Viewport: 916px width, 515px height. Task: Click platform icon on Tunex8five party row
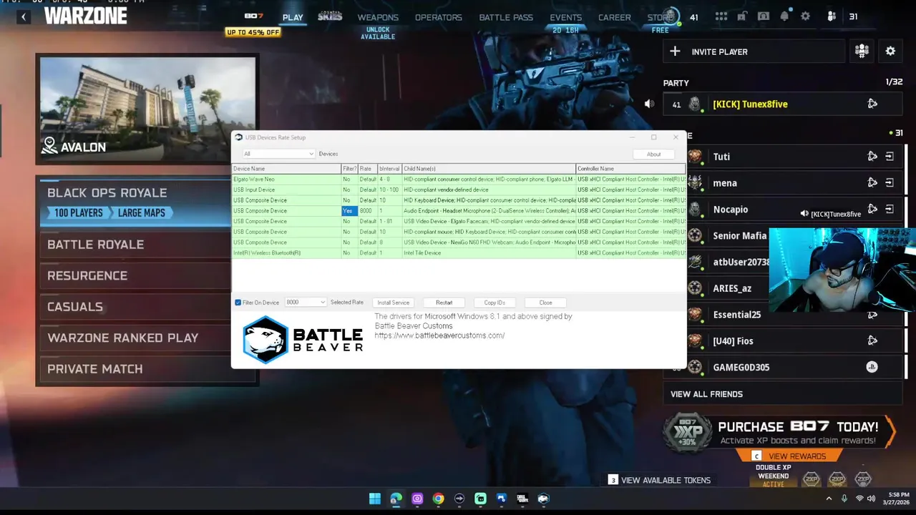pyautogui.click(x=872, y=104)
